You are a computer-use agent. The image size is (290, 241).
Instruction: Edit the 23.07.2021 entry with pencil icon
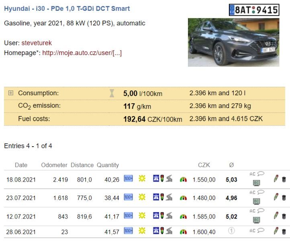click(x=276, y=198)
